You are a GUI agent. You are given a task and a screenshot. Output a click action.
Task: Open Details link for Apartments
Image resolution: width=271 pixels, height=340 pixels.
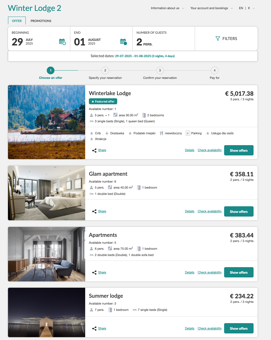click(190, 273)
